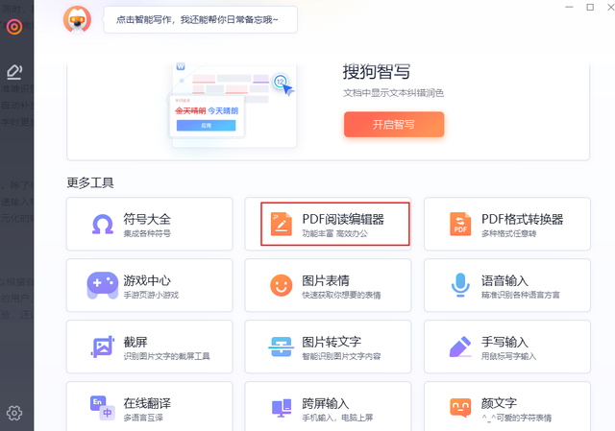
Task: Start 语音输入 microphone icon
Action: click(x=460, y=285)
